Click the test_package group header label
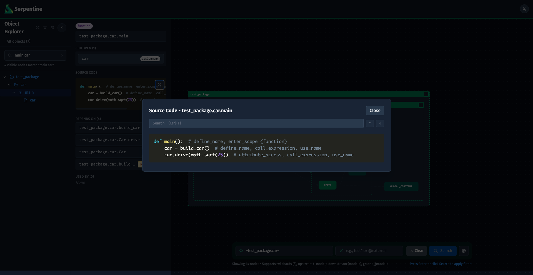The width and height of the screenshot is (533, 275). (x=200, y=95)
